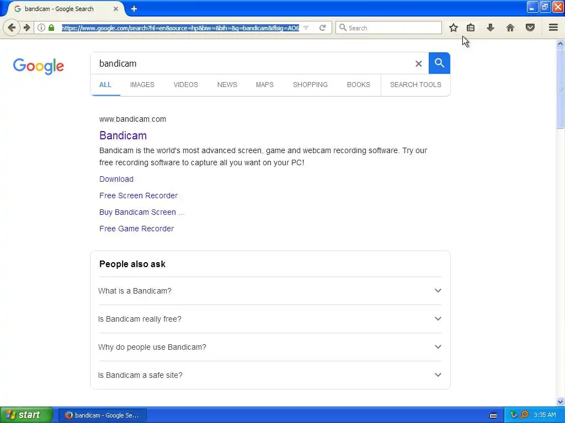Open the address bar history dropdown arrow
The width and height of the screenshot is (565, 423).
[306, 28]
